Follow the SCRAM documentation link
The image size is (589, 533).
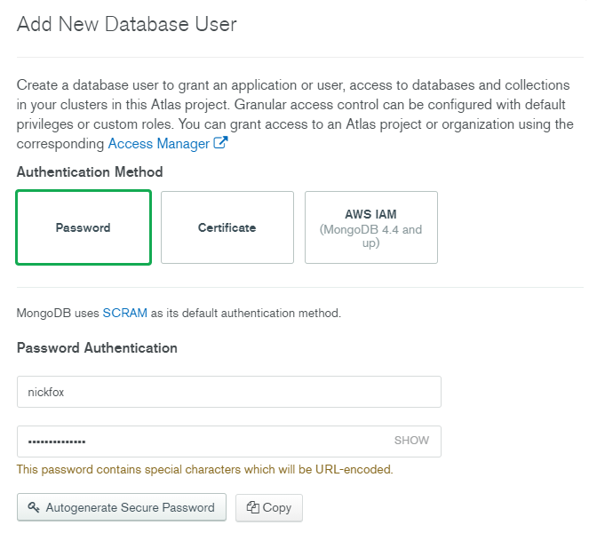click(x=124, y=313)
